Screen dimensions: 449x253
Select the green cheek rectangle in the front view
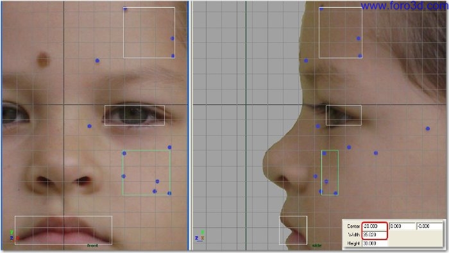coord(146,173)
